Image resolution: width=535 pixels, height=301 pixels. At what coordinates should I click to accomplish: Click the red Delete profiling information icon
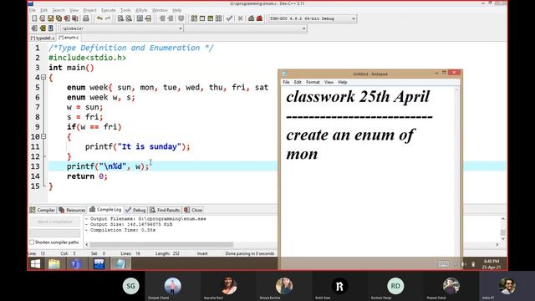pos(259,18)
